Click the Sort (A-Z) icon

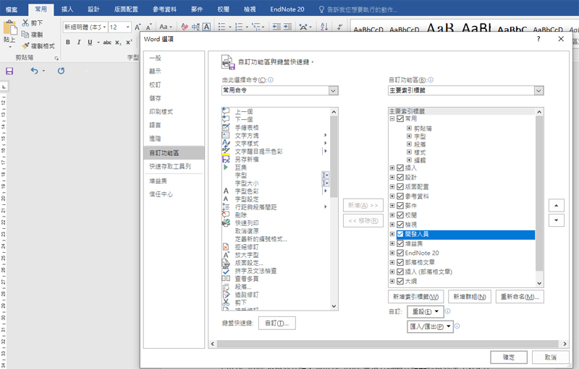[324, 27]
